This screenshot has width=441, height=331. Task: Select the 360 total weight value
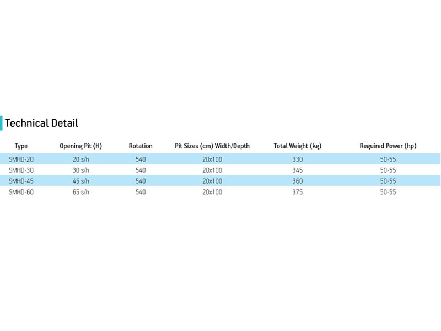tap(297, 181)
